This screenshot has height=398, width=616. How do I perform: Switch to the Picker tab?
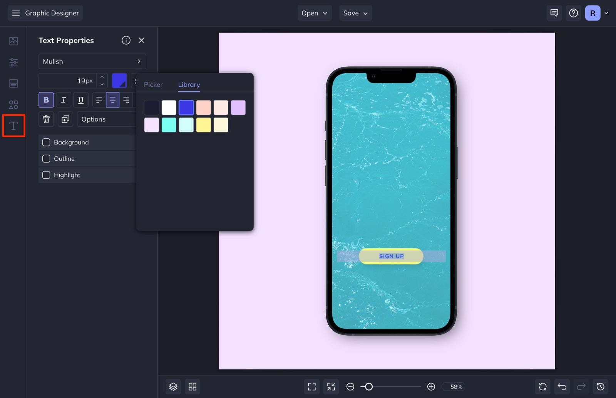(153, 84)
